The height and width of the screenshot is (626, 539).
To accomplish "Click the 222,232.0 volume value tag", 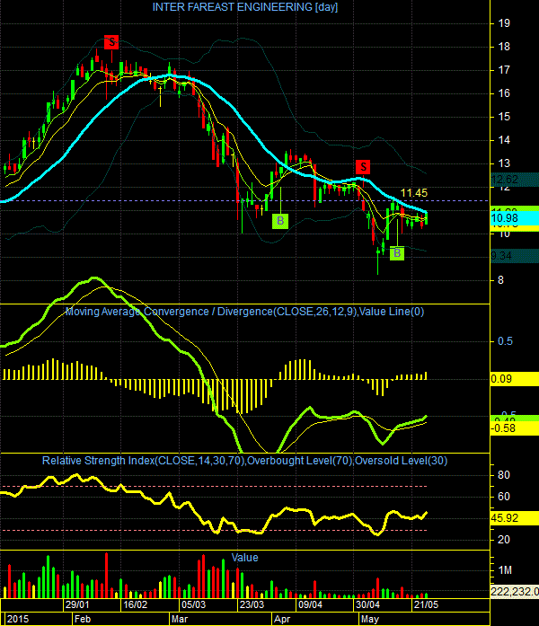I will 515,591.
